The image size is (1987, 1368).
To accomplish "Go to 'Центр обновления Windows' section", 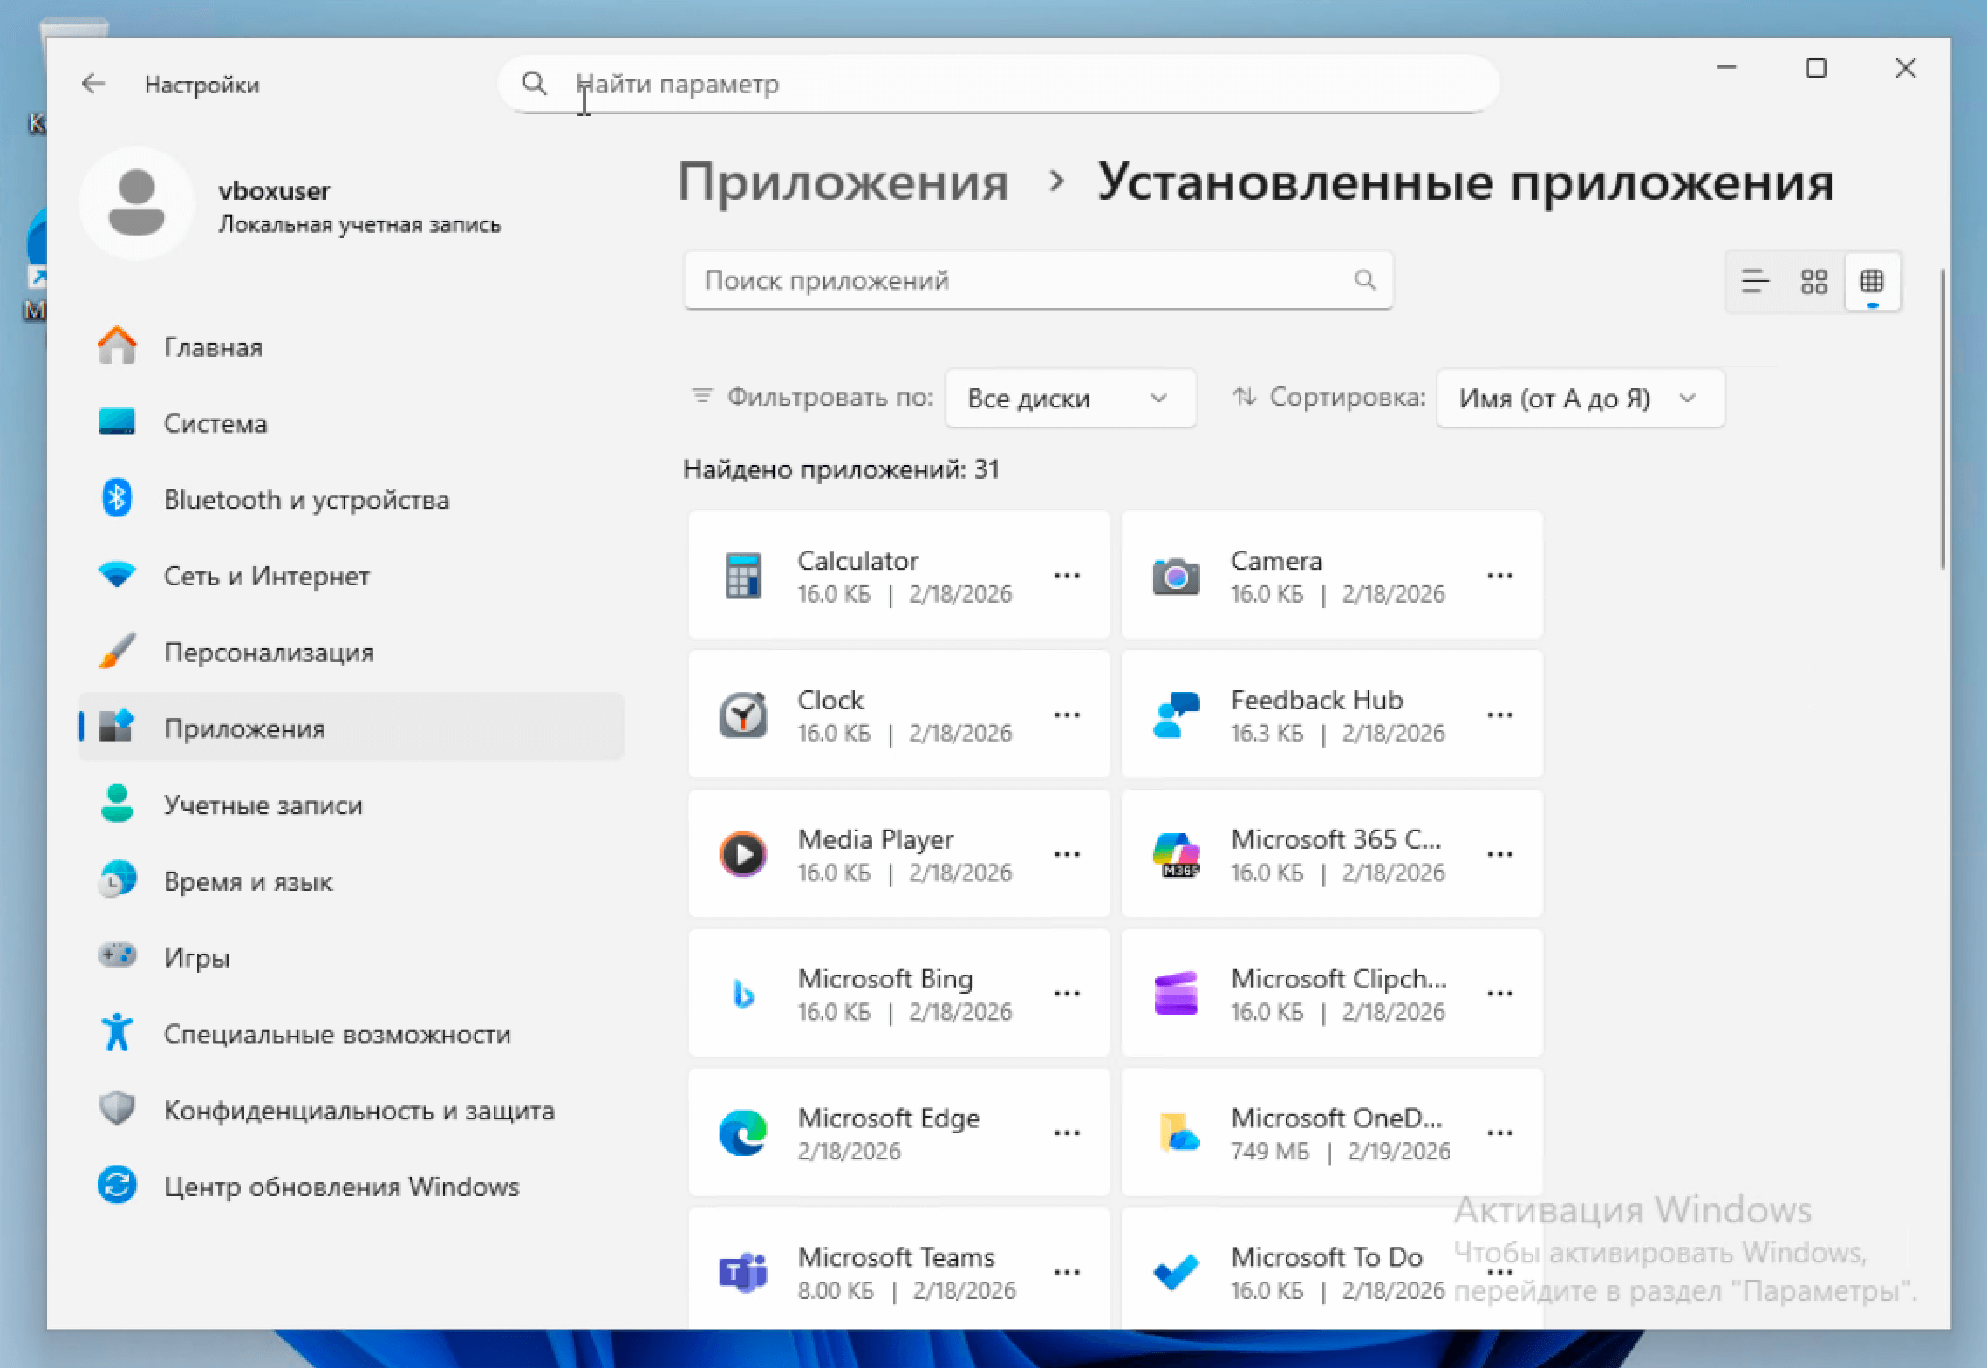I will pos(341,1187).
